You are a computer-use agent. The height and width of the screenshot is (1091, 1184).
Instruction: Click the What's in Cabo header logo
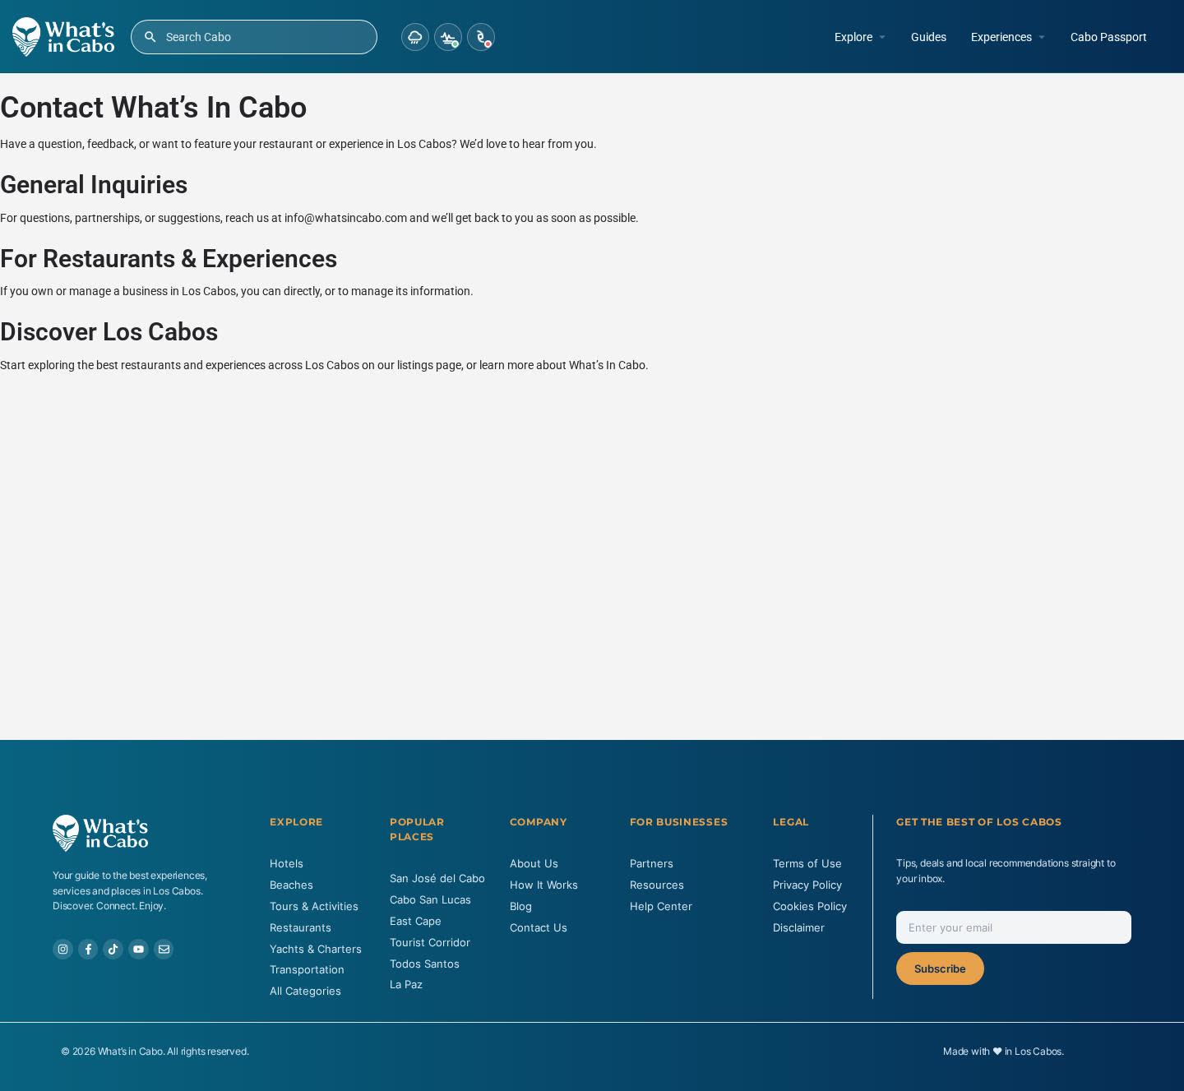63,37
